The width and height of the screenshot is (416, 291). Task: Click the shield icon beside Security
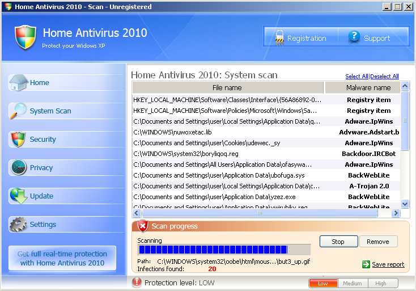pyautogui.click(x=18, y=139)
